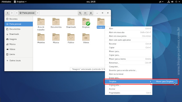Open Propriedades from the context menu
182x102 pixels.
(x=129, y=93)
